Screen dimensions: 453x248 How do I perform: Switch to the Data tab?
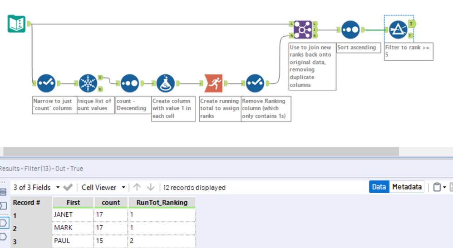[379, 187]
